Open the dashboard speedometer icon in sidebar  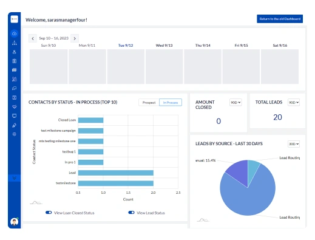[x=14, y=33]
